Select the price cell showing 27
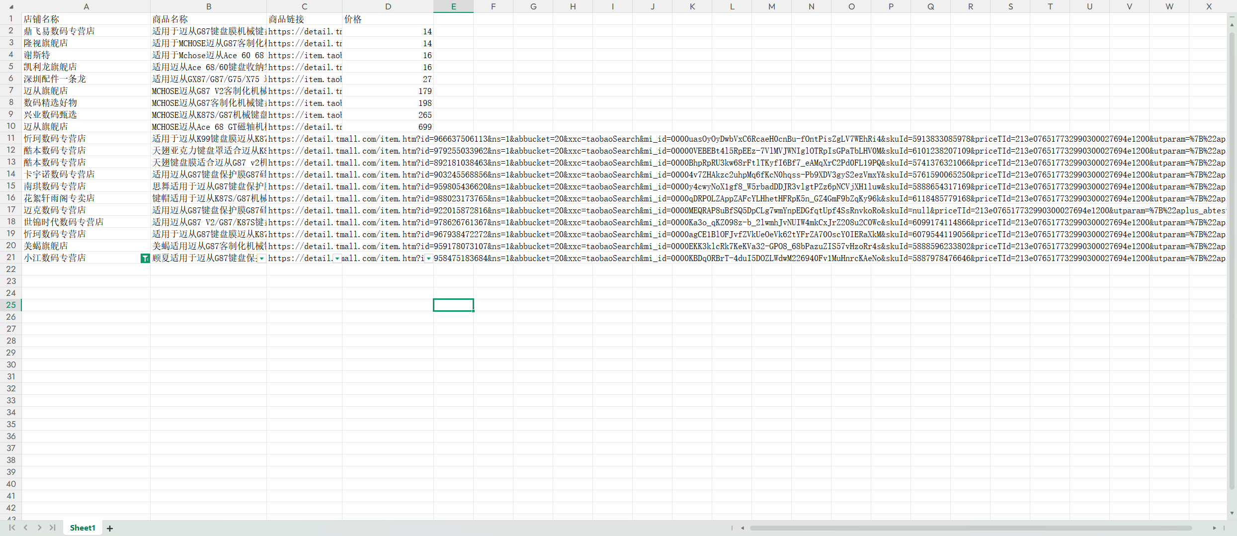The height and width of the screenshot is (536, 1237). click(388, 79)
